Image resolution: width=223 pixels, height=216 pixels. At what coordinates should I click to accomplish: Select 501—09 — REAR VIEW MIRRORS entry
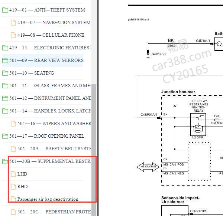(x=46, y=60)
